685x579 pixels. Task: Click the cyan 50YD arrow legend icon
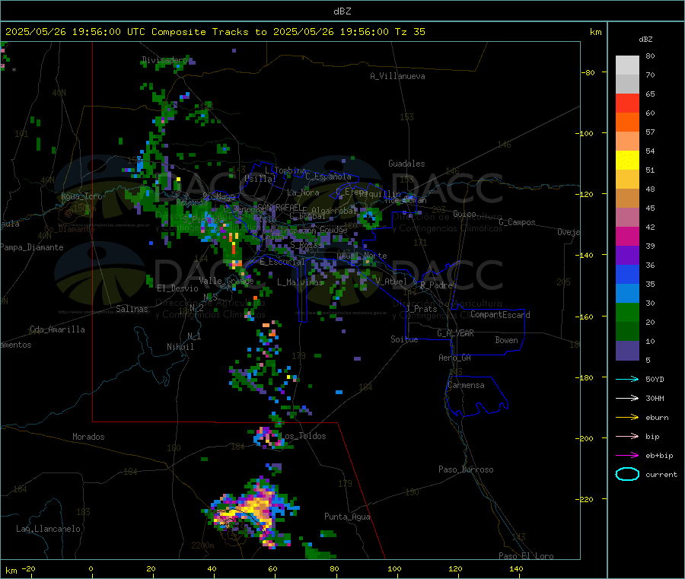(x=627, y=379)
